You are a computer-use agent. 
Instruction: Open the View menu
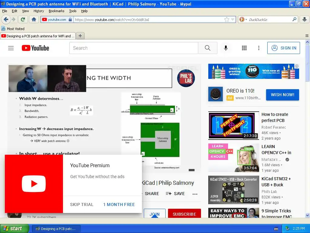pos(25,11)
